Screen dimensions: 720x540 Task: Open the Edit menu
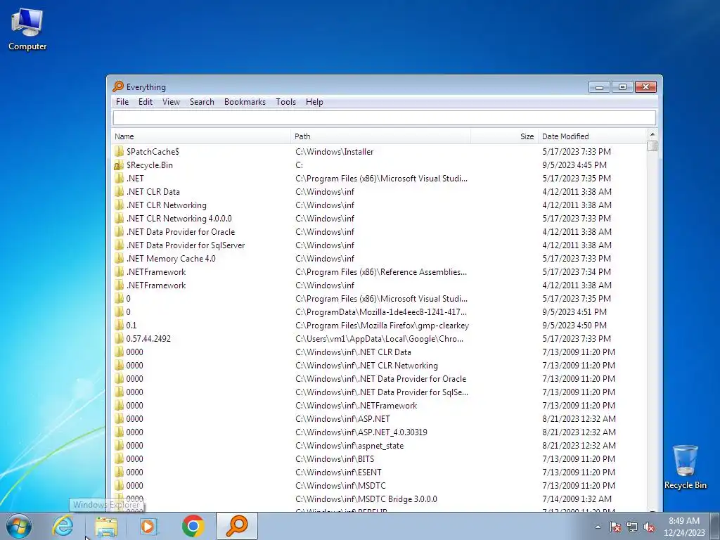(x=146, y=102)
